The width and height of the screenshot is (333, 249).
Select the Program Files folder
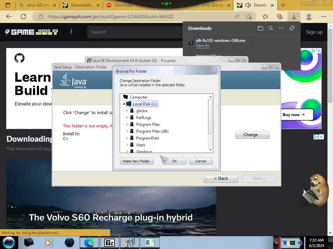(148, 124)
